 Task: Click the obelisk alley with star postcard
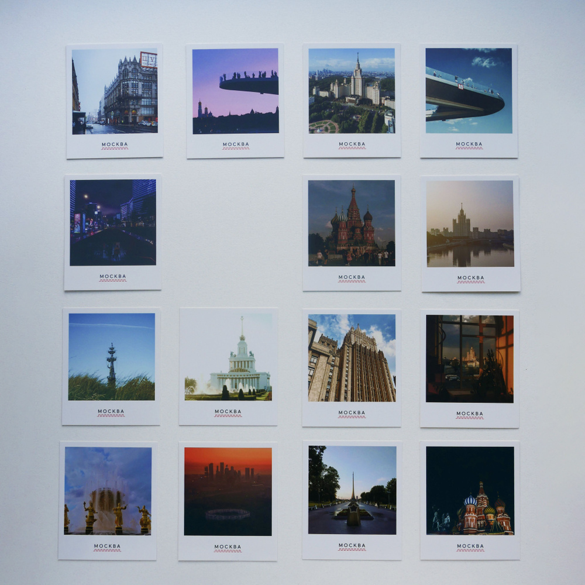[x=352, y=500]
